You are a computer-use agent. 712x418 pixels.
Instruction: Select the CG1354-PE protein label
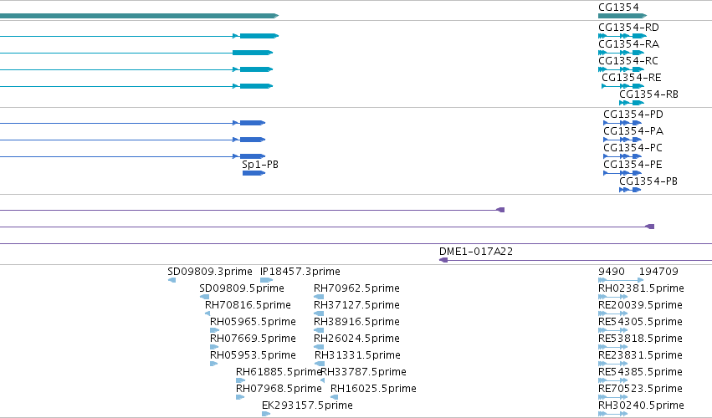[633, 165]
